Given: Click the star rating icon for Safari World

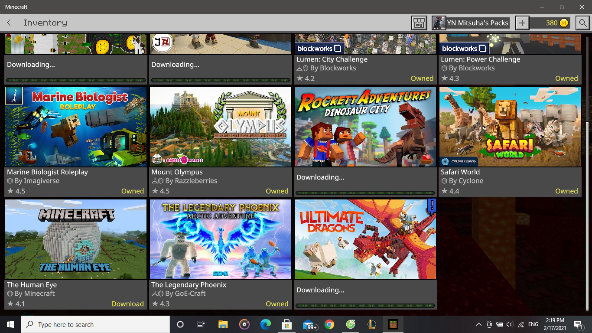Looking at the screenshot, I should pyautogui.click(x=444, y=191).
